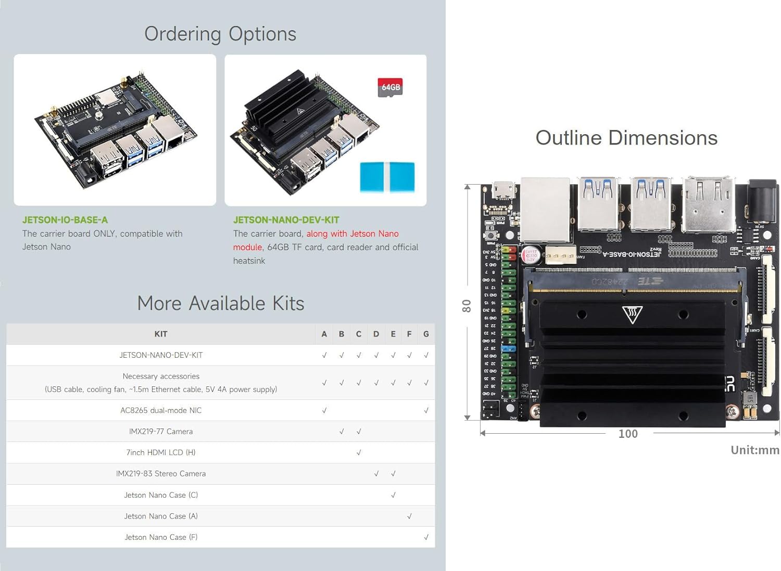The height and width of the screenshot is (571, 781).
Task: Select the carrier board only product image
Action: click(x=115, y=130)
